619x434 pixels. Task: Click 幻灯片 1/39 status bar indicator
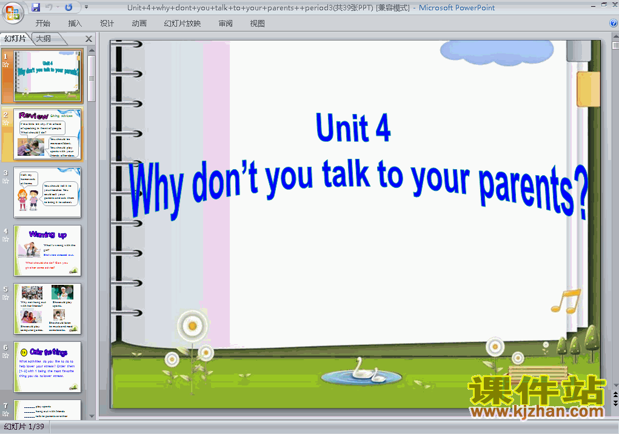coord(24,427)
